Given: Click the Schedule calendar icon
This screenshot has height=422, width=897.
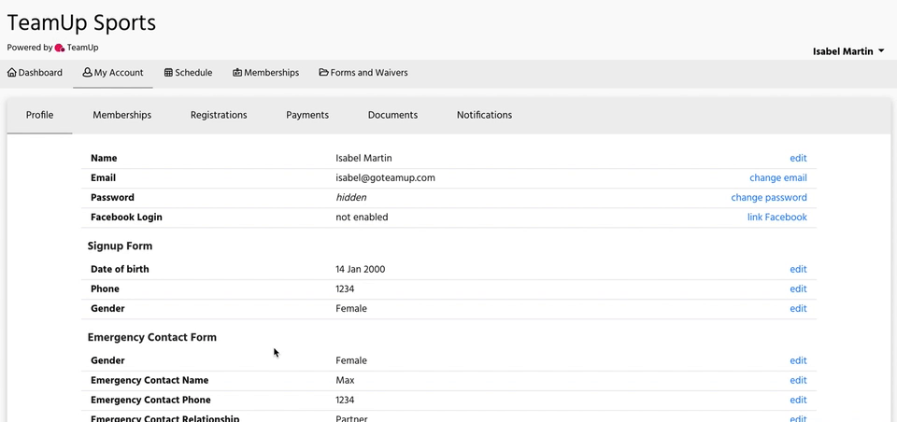Looking at the screenshot, I should click(168, 73).
